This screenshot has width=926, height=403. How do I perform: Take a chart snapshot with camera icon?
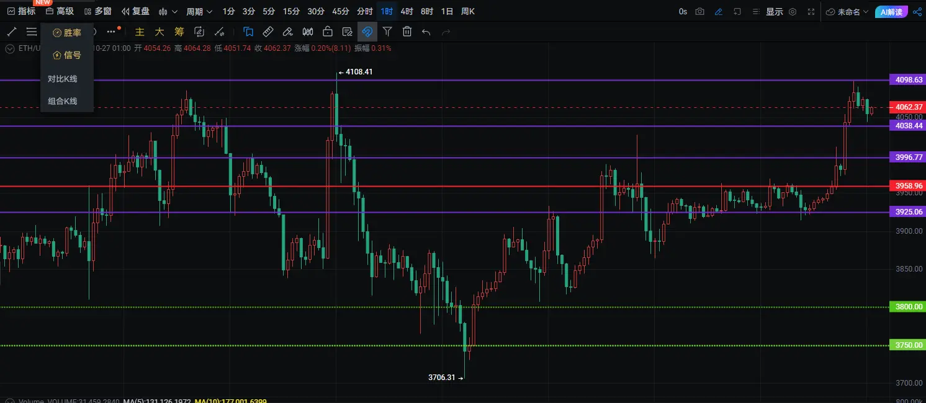[700, 11]
